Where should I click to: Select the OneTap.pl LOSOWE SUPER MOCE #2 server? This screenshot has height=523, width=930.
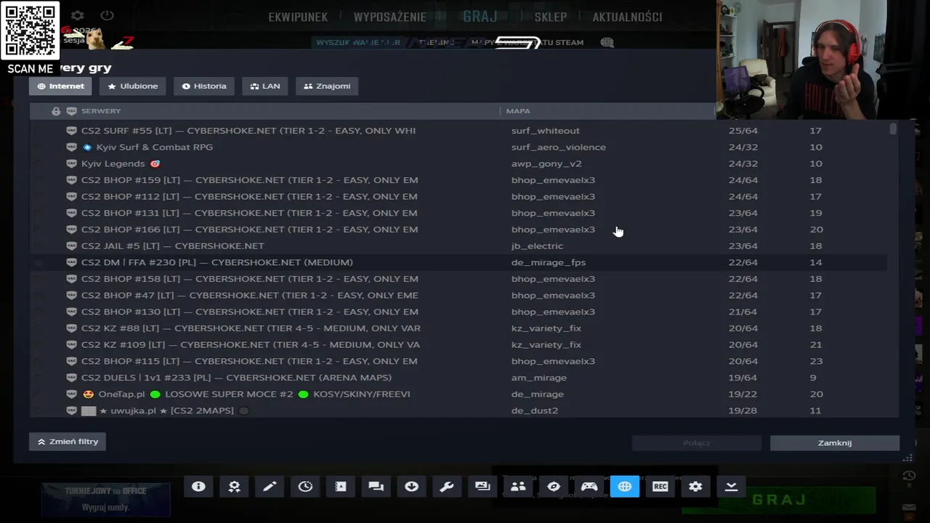(x=458, y=394)
